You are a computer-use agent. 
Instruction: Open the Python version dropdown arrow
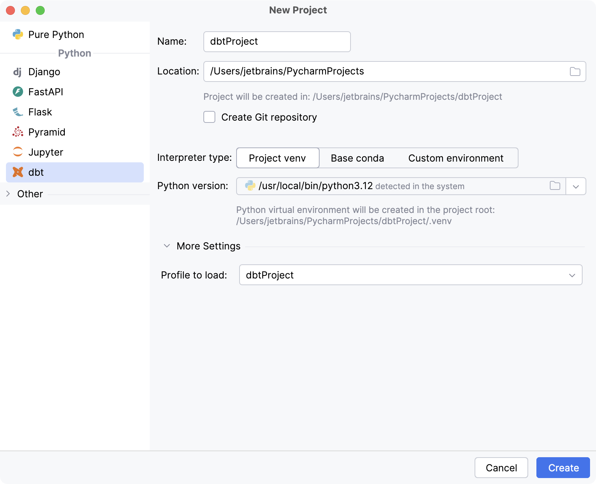pyautogui.click(x=576, y=187)
